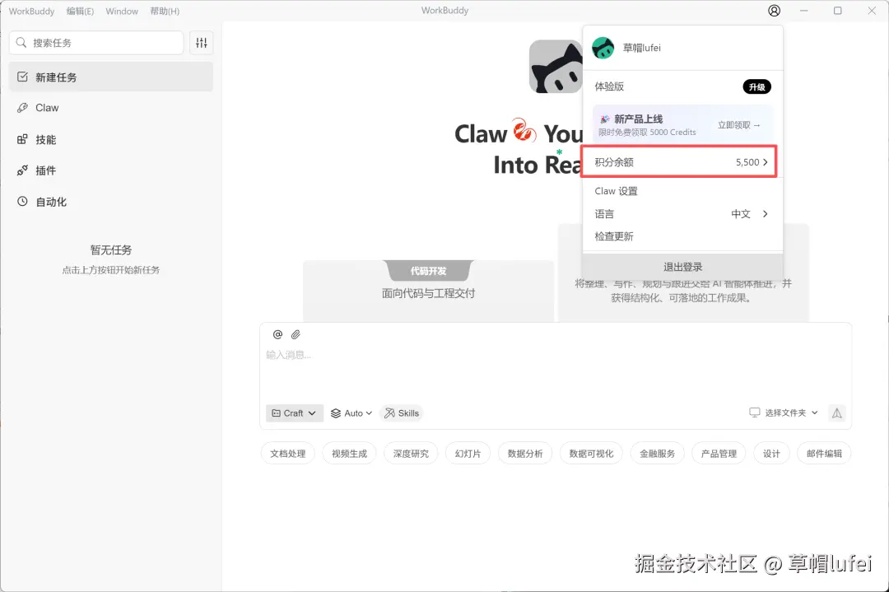This screenshot has width=889, height=592.
Task: Click the Claw sidebar icon
Action: (x=23, y=108)
